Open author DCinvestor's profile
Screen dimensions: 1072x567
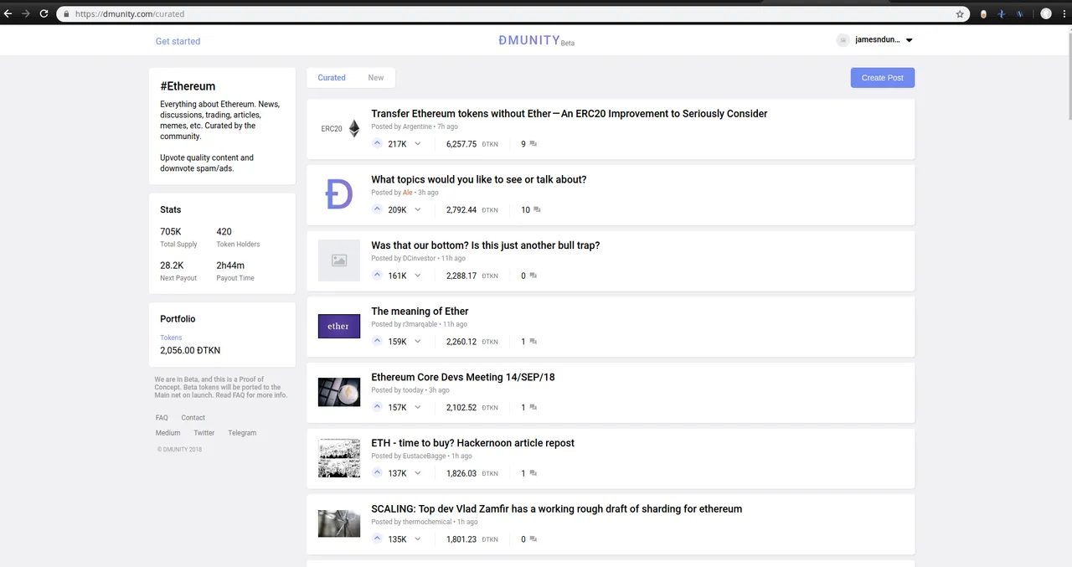[x=420, y=258]
